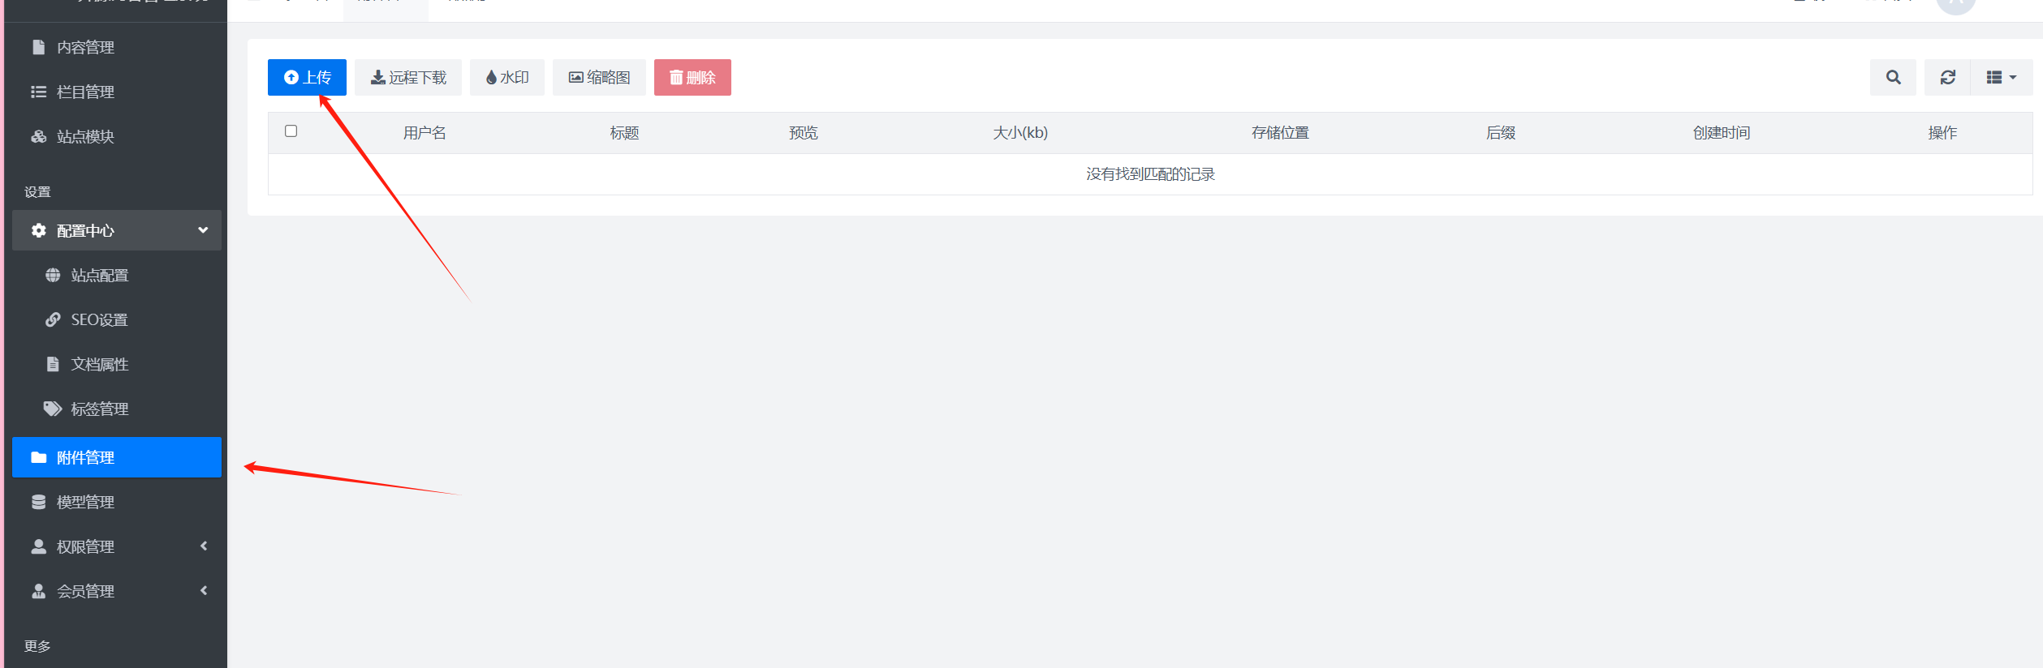Click the 远程下载 remote download button
The height and width of the screenshot is (668, 2043).
click(x=408, y=78)
